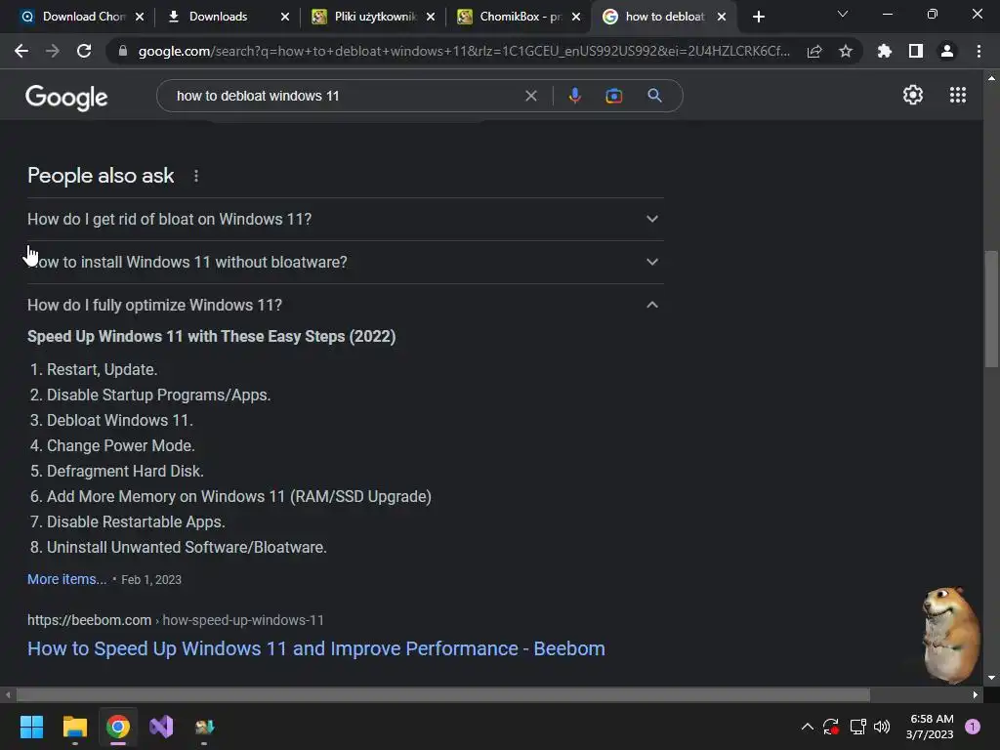Open People also ask options menu
The width and height of the screenshot is (1000, 750).
click(x=195, y=176)
